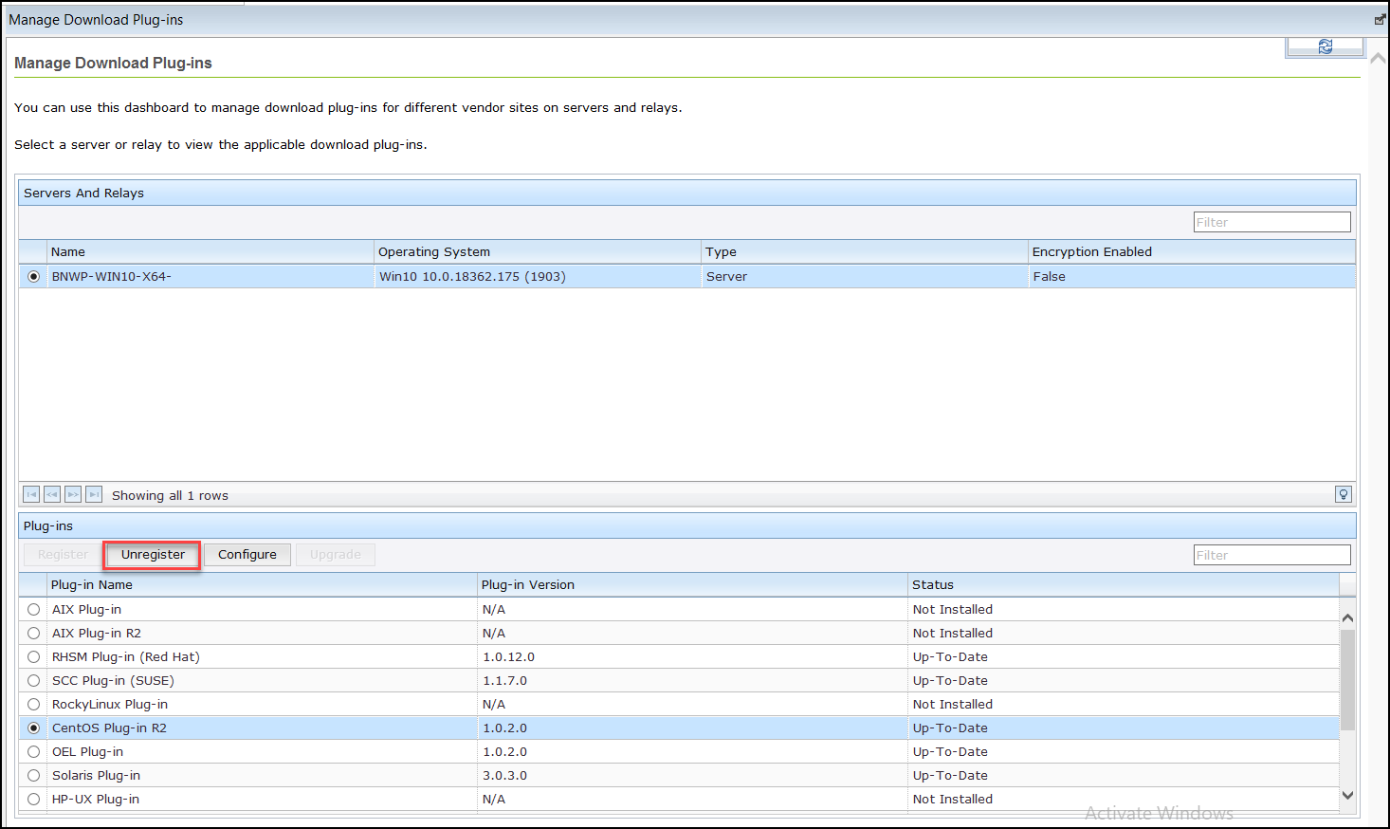The width and height of the screenshot is (1390, 829).
Task: Click the scrollbar down arrow icon
Action: pos(1347,796)
